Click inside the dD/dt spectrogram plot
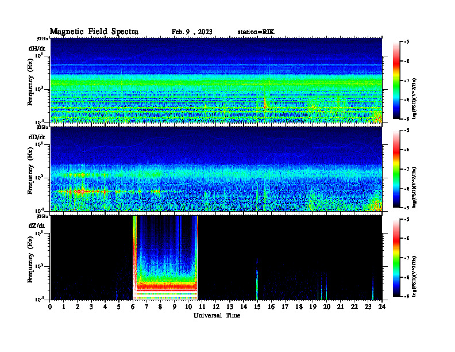The height and width of the screenshot is (352, 455). tap(216, 169)
